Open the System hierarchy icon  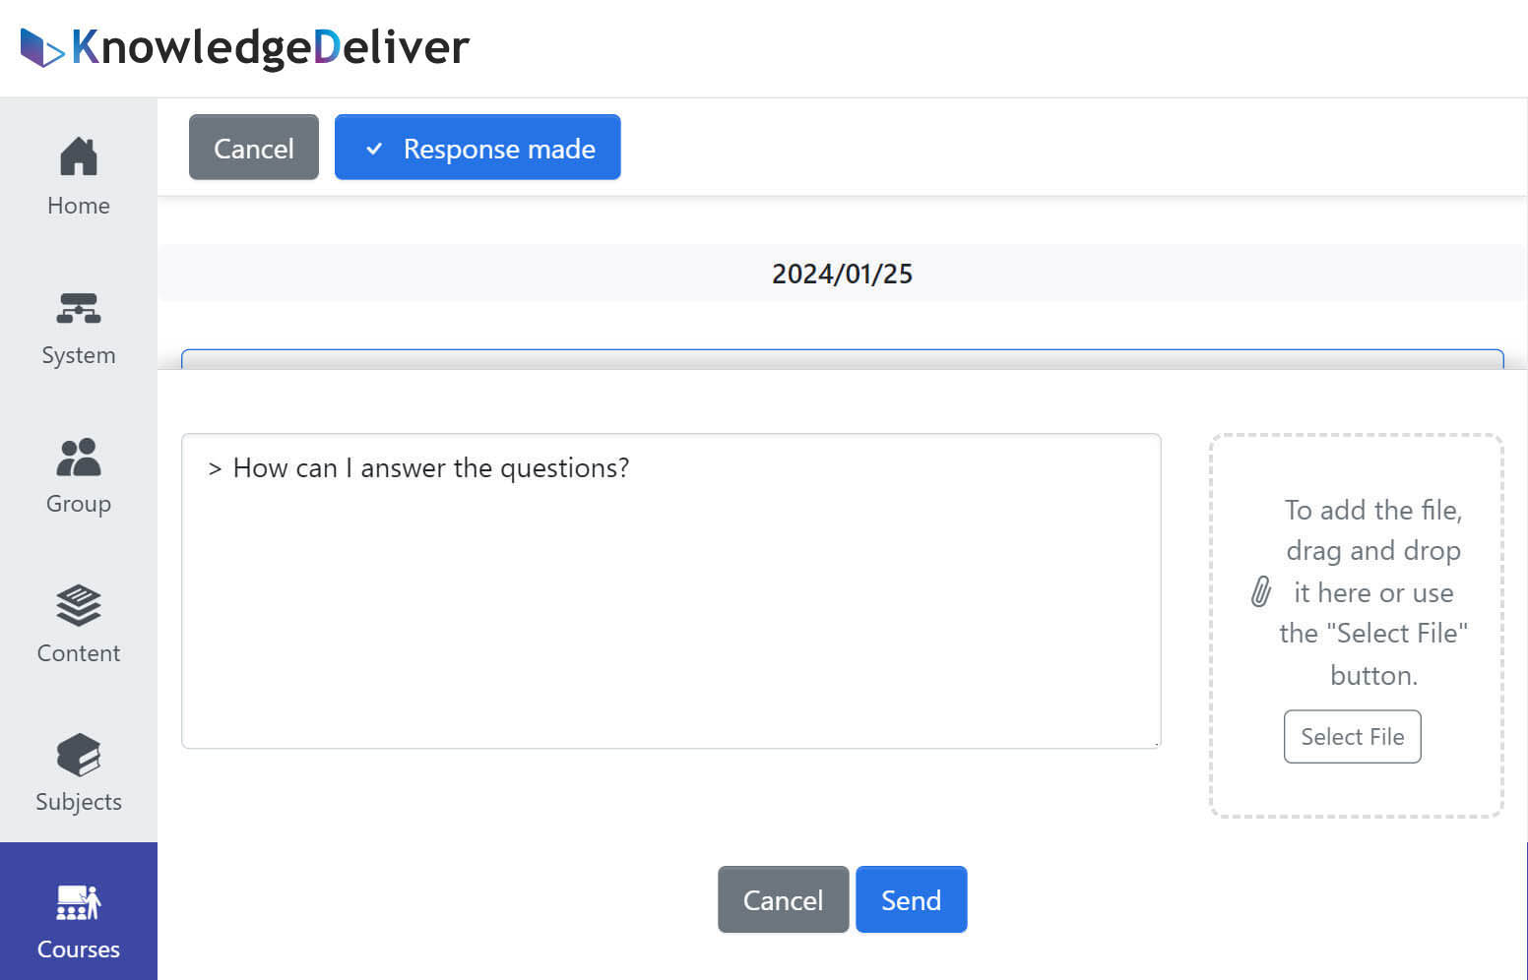[x=79, y=308]
